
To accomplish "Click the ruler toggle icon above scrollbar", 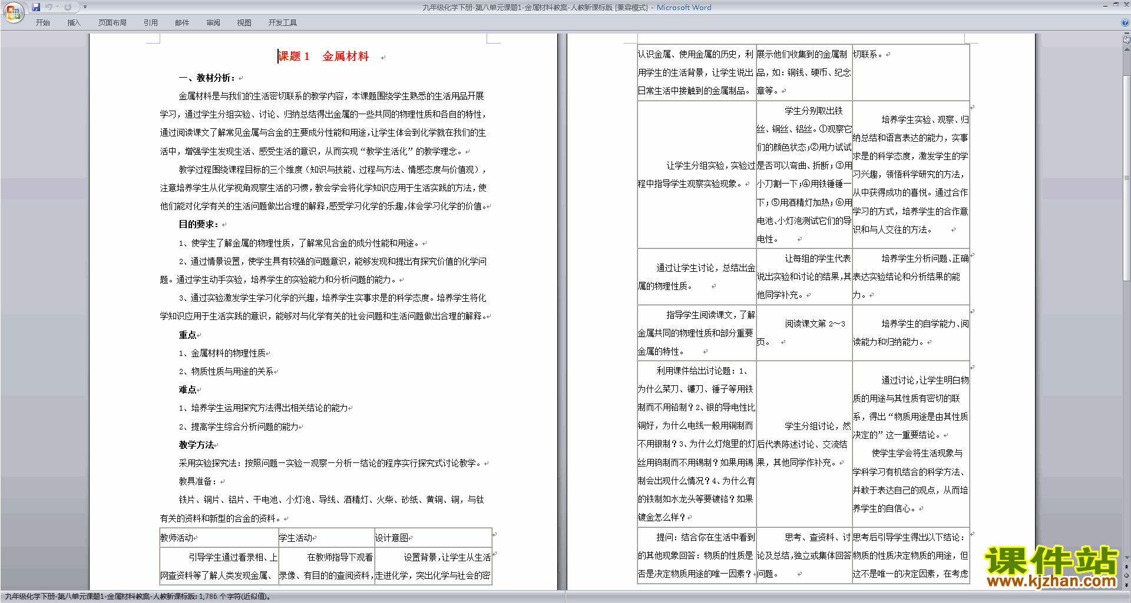I will (1127, 41).
